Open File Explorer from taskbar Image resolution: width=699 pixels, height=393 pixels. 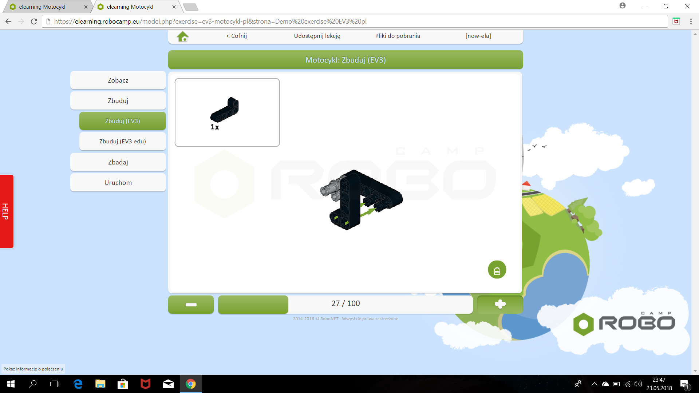coord(100,384)
